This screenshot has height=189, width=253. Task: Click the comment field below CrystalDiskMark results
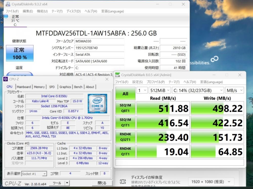click(x=180, y=162)
